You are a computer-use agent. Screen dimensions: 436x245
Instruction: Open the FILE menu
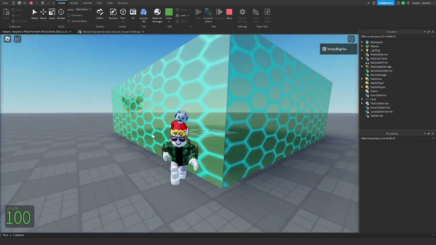click(5, 3)
